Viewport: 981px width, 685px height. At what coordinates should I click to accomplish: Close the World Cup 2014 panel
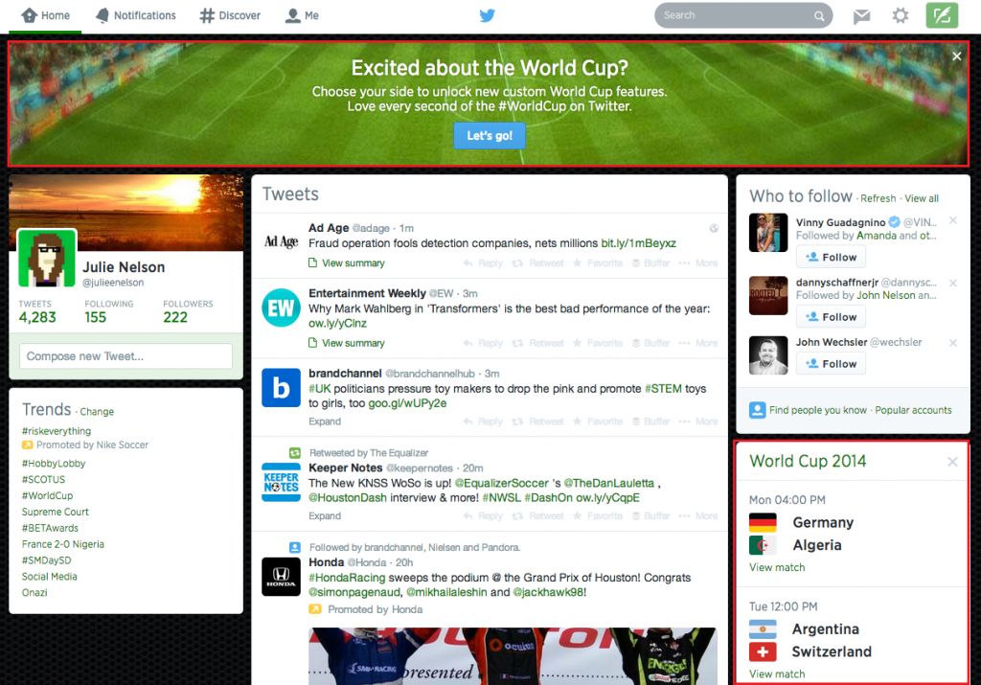click(952, 462)
